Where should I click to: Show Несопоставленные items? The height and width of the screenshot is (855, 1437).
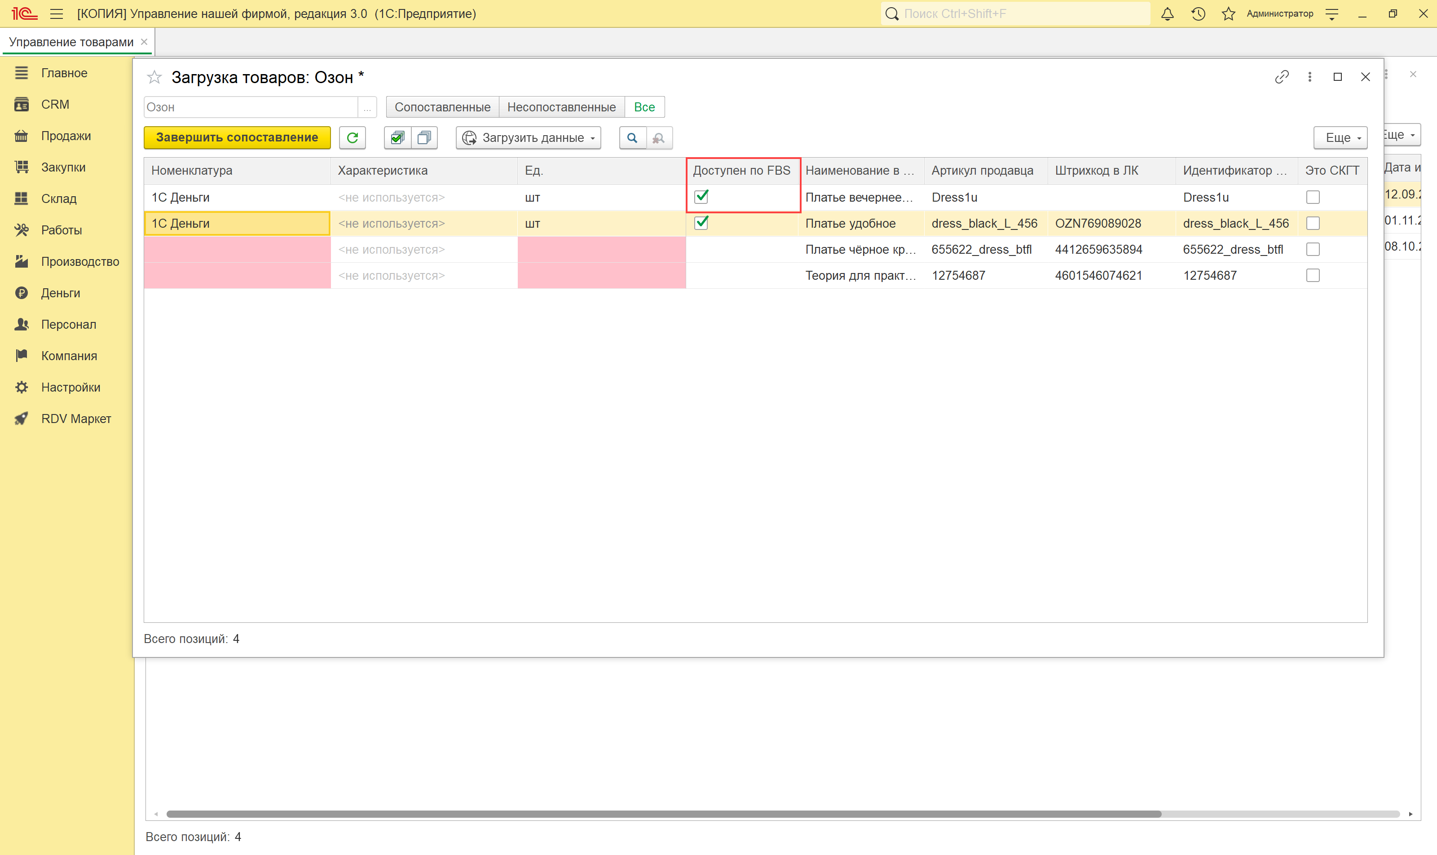[562, 107]
